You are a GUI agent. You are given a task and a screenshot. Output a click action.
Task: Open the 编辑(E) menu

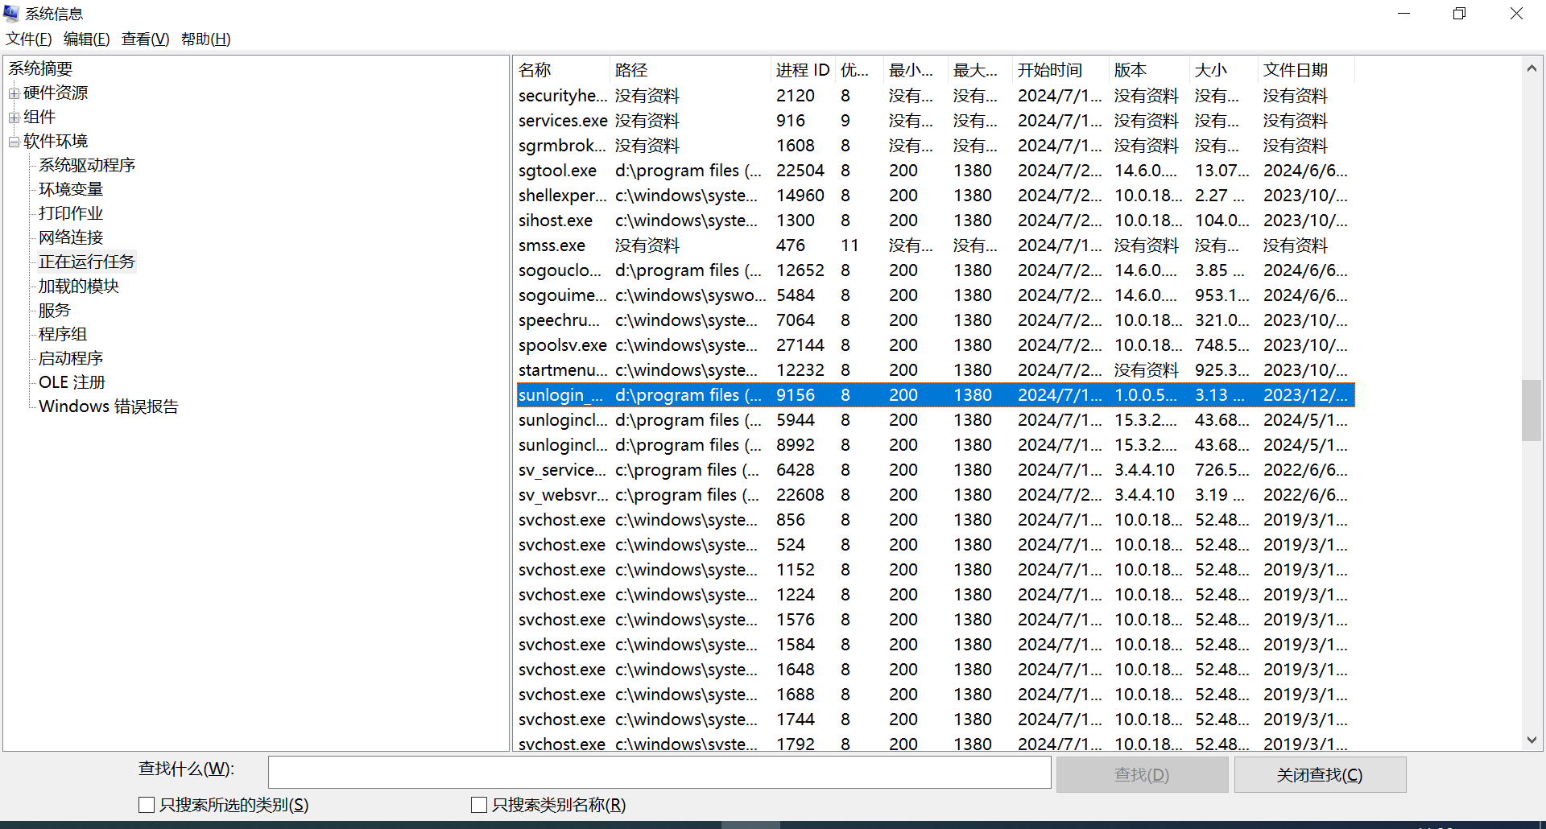(x=87, y=39)
